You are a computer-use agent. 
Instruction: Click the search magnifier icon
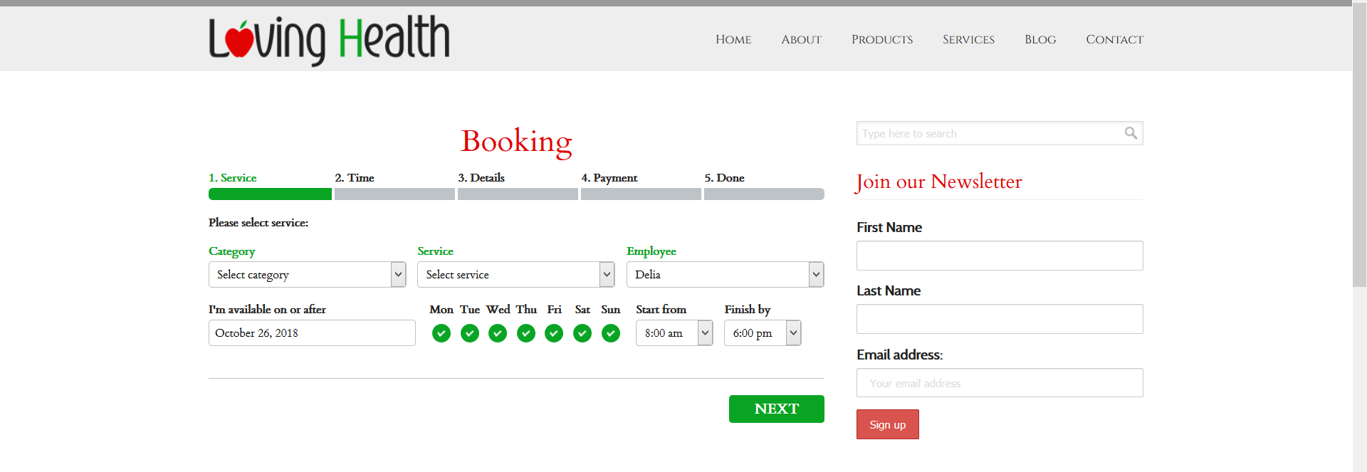point(1130,133)
